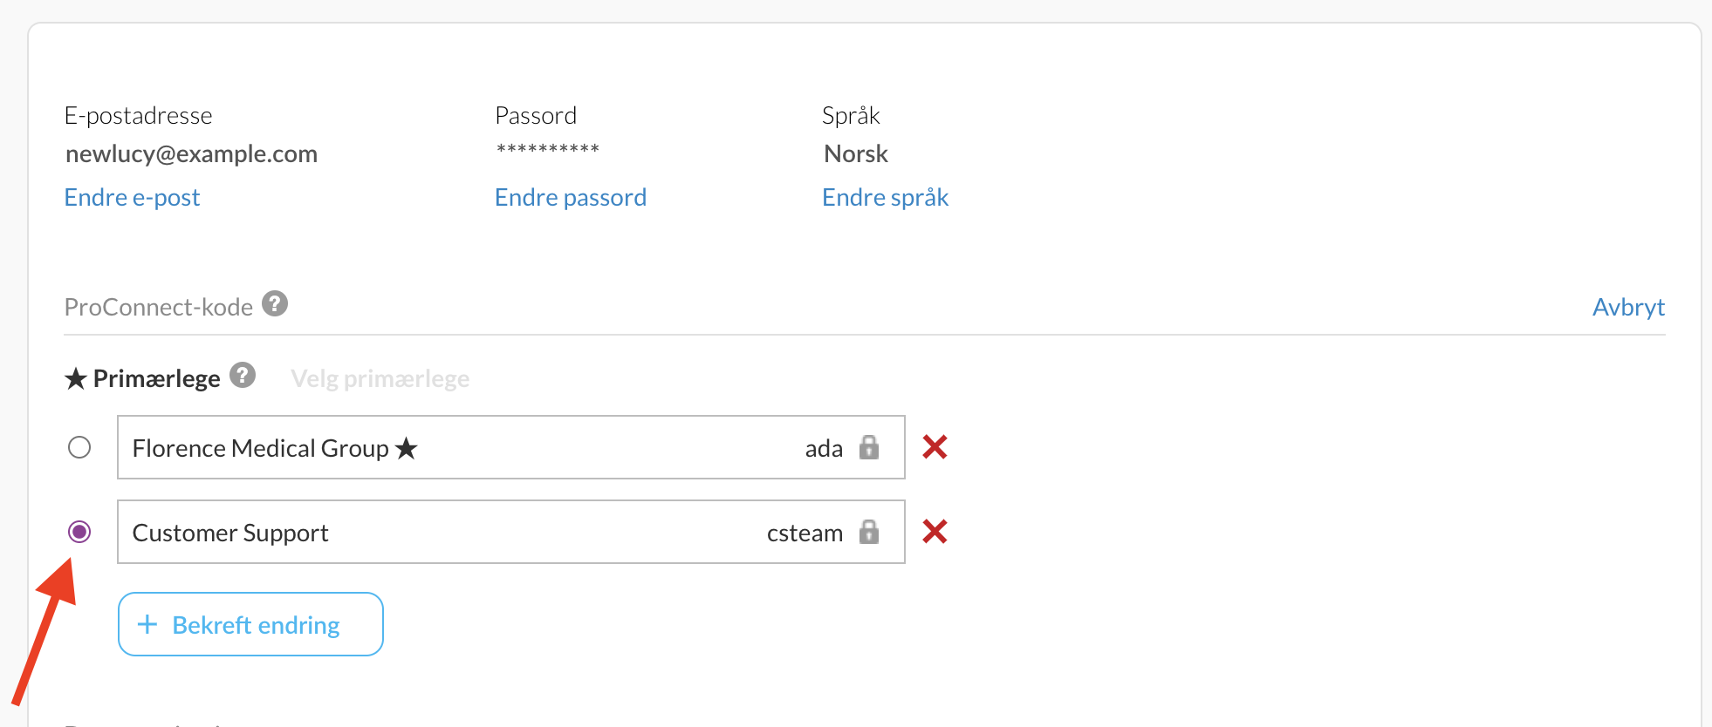The width and height of the screenshot is (1712, 727).
Task: Click the Florence Medical Group code field
Action: click(511, 447)
